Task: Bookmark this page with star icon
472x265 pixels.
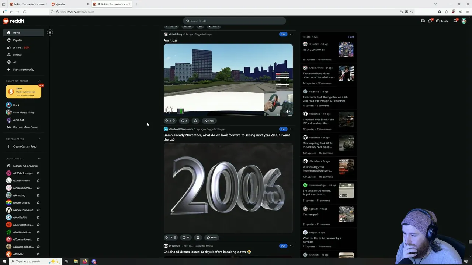Action: 412,12
